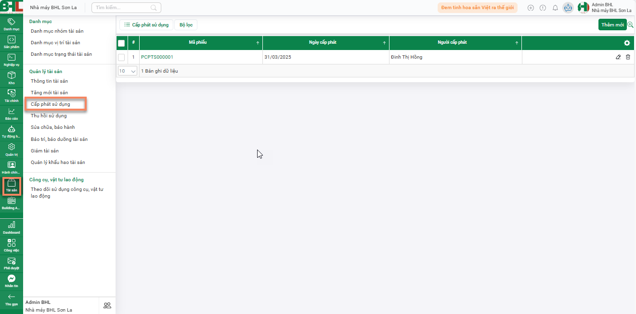Open the notifications bell
Viewport: 636px width, 314px height.
(555, 8)
